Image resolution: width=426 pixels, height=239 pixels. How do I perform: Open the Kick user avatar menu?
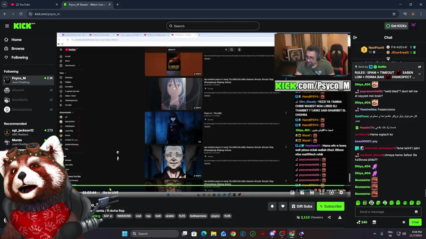[x=413, y=26]
